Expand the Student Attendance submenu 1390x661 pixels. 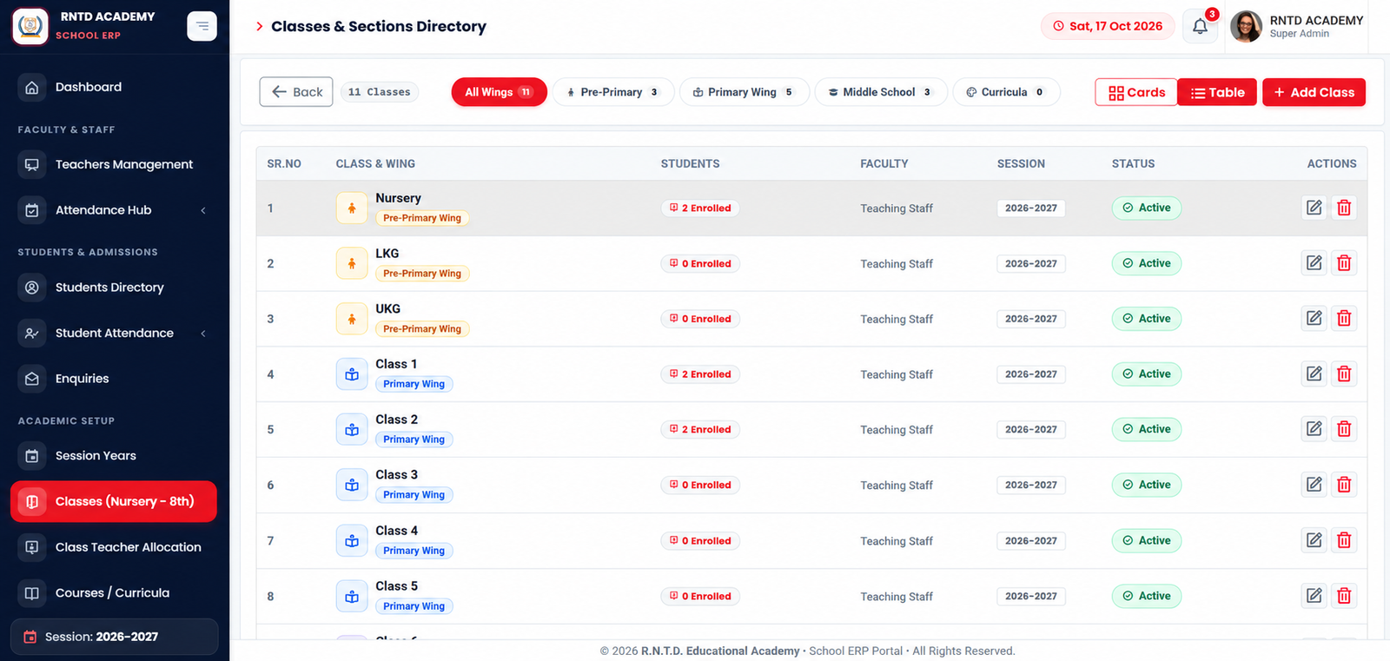tap(203, 334)
